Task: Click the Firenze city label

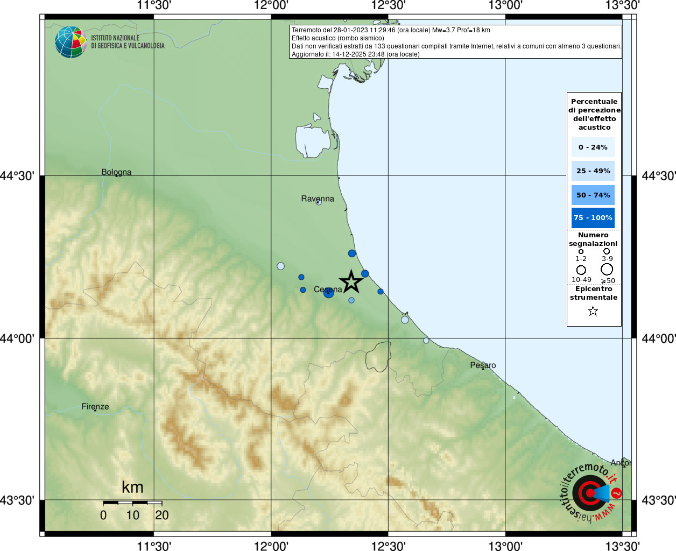Action: click(95, 406)
